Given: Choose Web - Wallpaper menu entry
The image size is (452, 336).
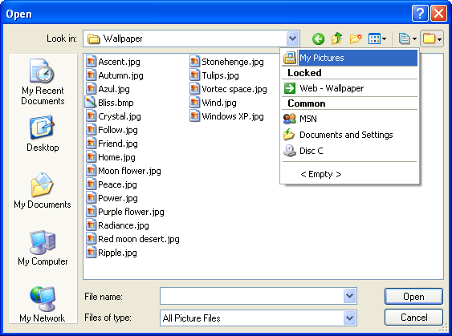Looking at the screenshot, I should (x=350, y=88).
